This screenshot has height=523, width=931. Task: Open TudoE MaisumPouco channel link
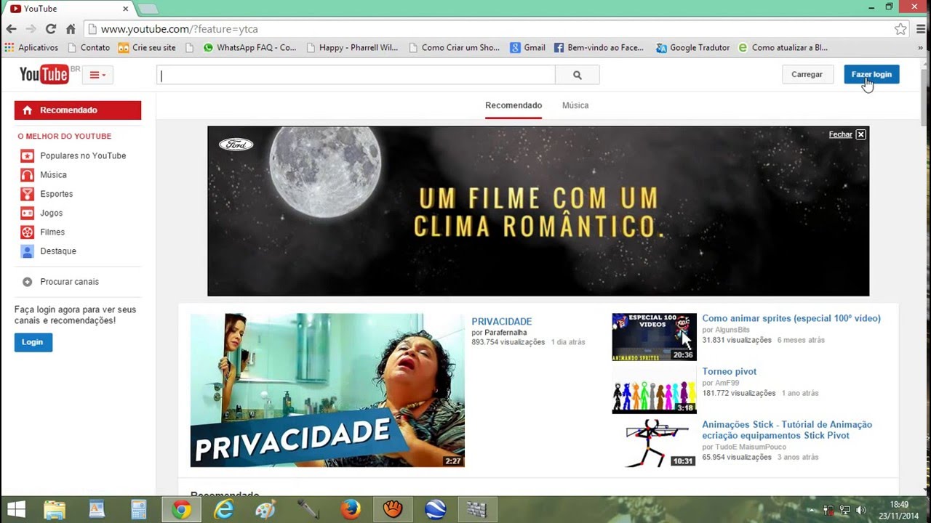coord(752,447)
